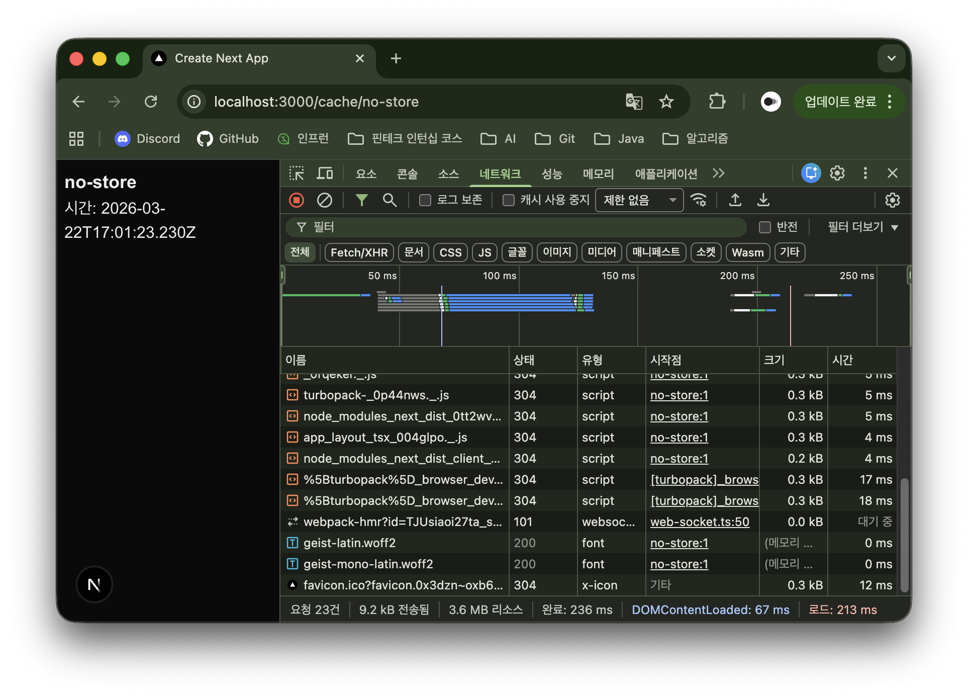Click export HAR download icon
968x697 pixels.
[x=763, y=200]
